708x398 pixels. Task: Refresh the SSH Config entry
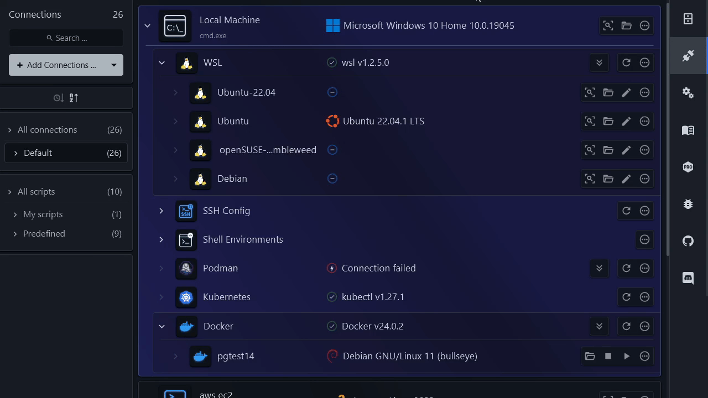click(626, 211)
